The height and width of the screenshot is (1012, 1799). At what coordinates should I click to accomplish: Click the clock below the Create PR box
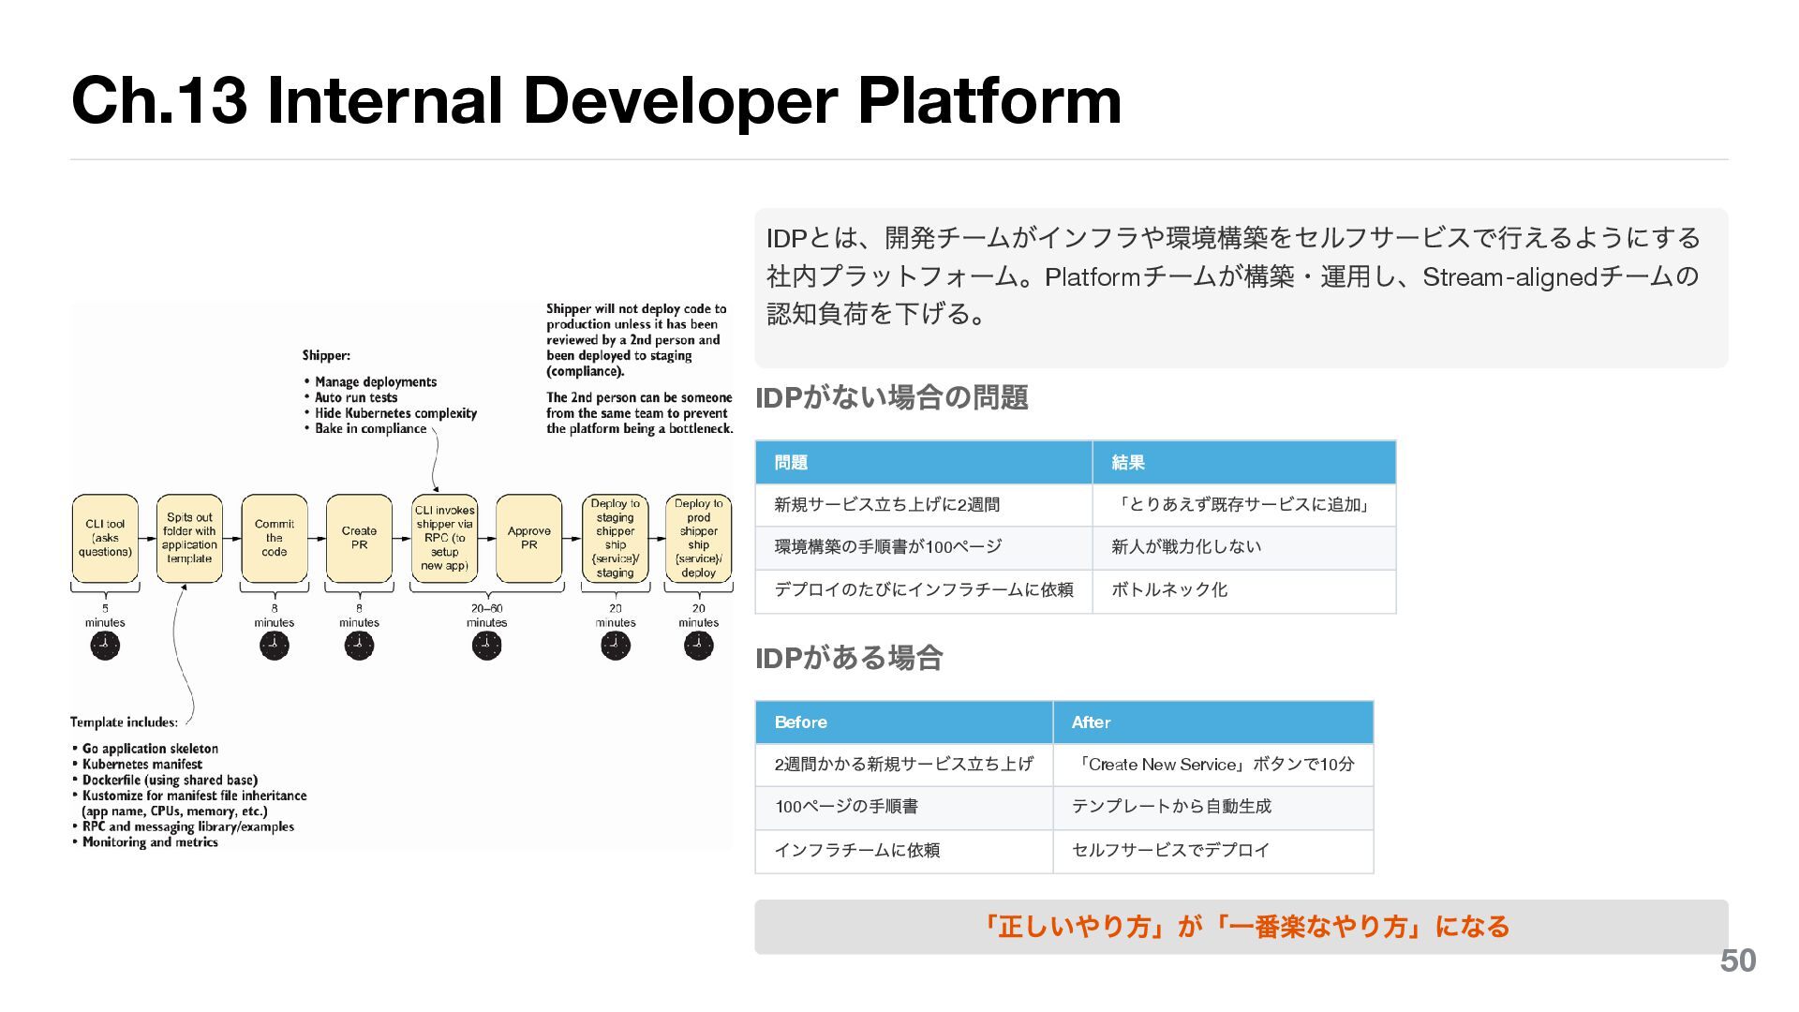point(359,645)
